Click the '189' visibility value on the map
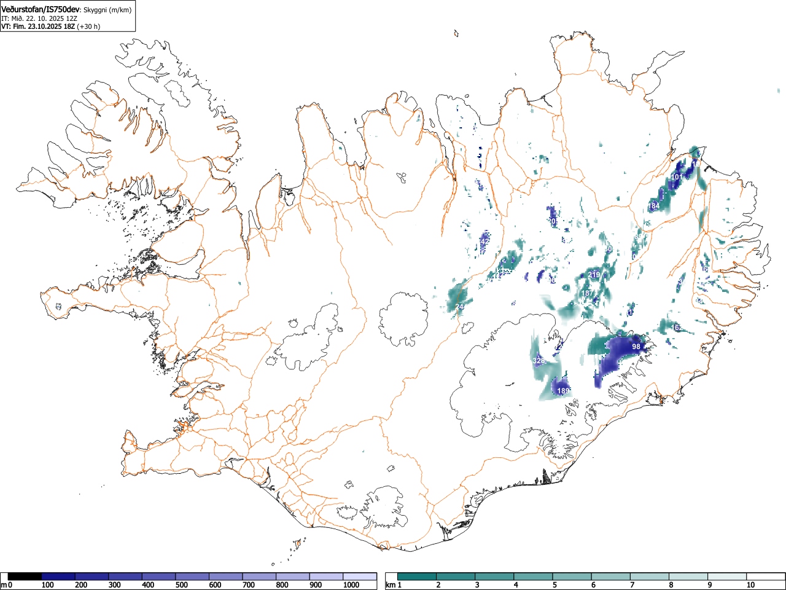The height and width of the screenshot is (590, 786). [563, 391]
